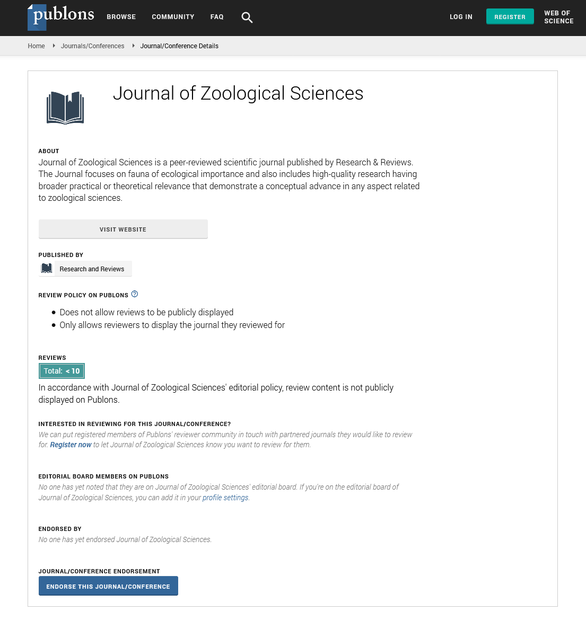The width and height of the screenshot is (586, 629).
Task: Go to Home breadcrumb
Action: pos(37,46)
